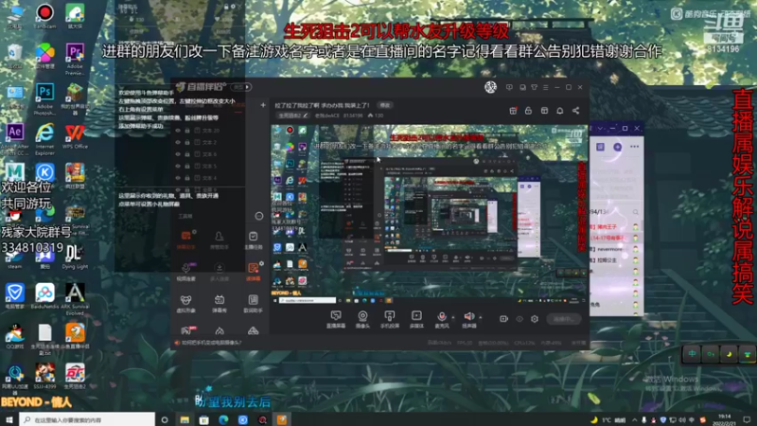Click the calendar icon with red dot
The image size is (757, 426).
pos(513,111)
